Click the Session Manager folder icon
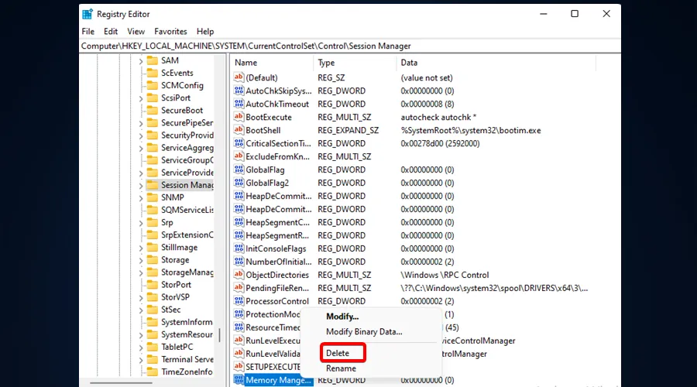 click(x=153, y=185)
